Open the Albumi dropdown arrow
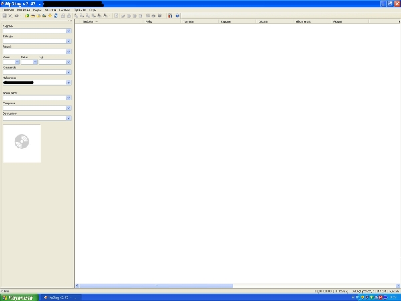401x301 pixels. pos(68,52)
